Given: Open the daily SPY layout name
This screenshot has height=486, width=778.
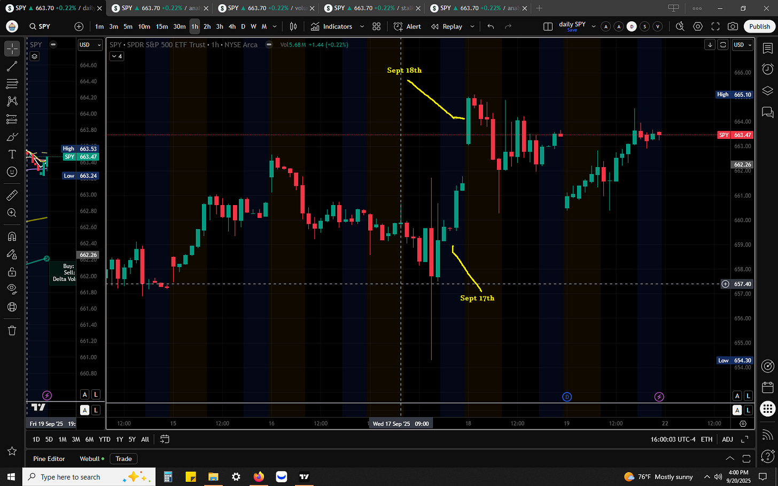Looking at the screenshot, I should tap(572, 26).
